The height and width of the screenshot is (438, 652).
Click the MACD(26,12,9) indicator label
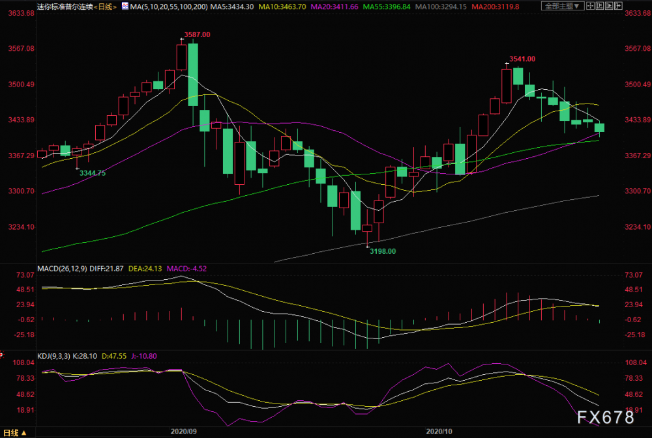pyautogui.click(x=63, y=269)
